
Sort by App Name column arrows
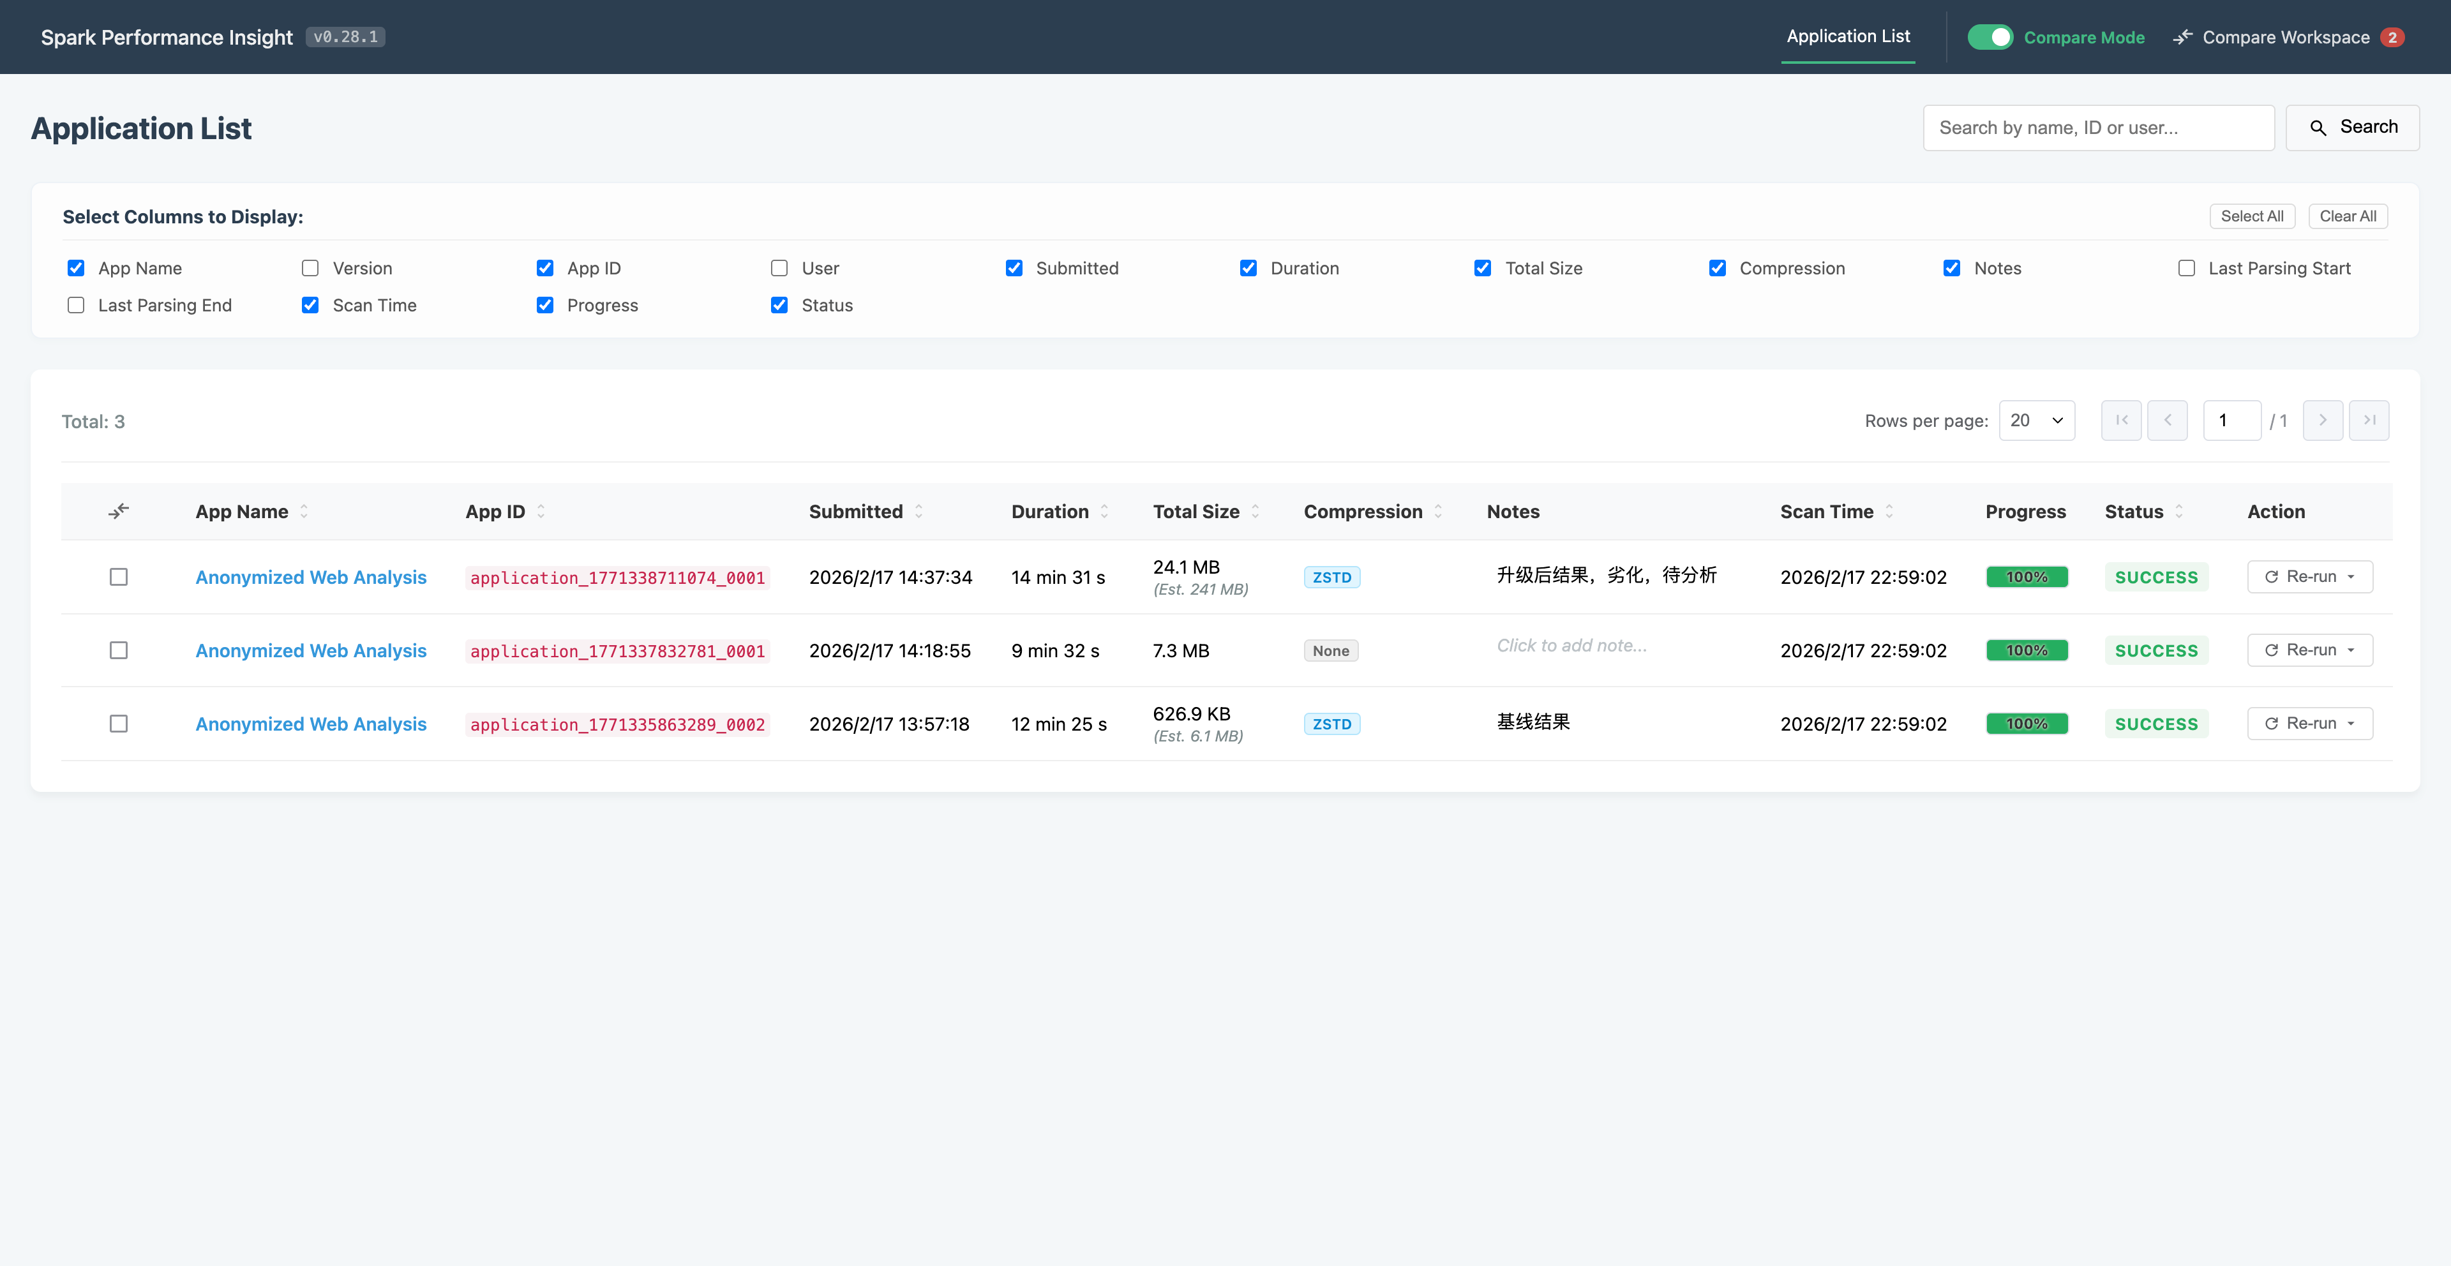tap(304, 512)
